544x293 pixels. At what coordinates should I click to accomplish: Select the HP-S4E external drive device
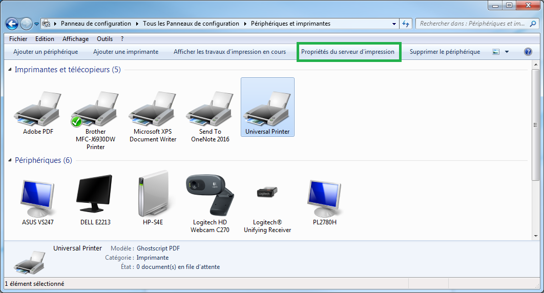pos(153,194)
